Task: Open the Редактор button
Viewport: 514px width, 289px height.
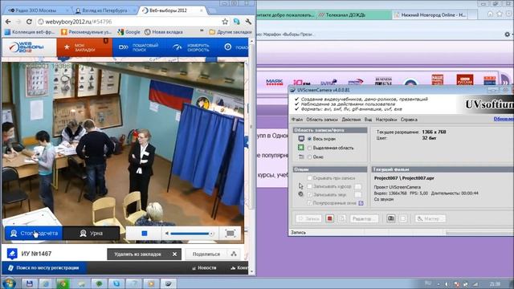Action: (x=364, y=218)
